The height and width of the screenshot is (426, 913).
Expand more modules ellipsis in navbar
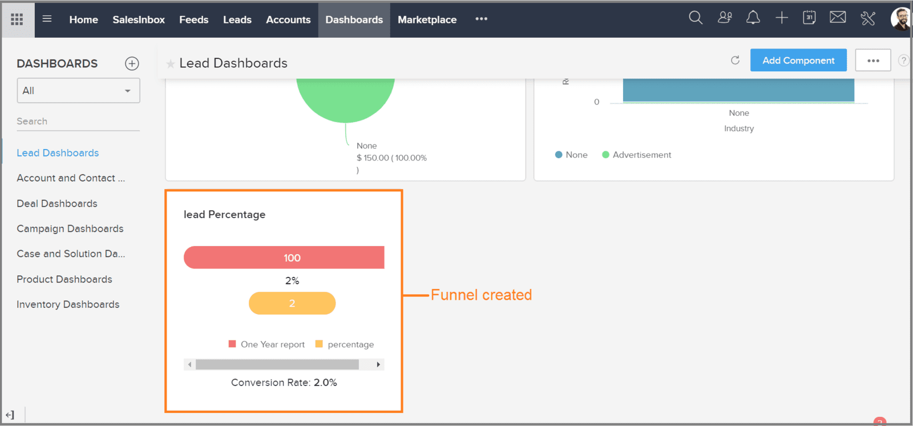pos(482,19)
